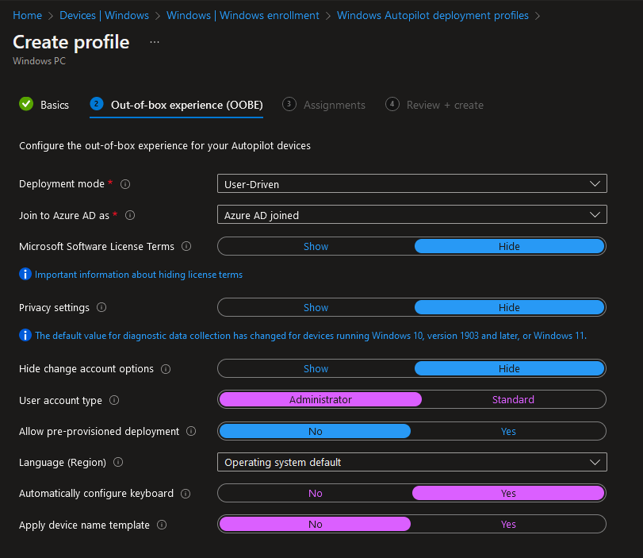Click info icon for Automatically configure keyboard
The height and width of the screenshot is (558, 643).
click(186, 494)
